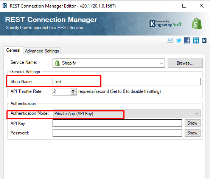Open the KingswaySoft K icon beside LinkedIn
The height and width of the screenshot is (179, 210).
(x=204, y=40)
